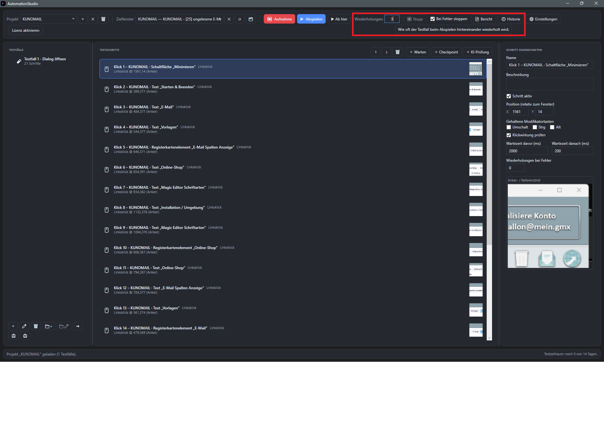Open the Zielfenster window dropdown
The image size is (604, 434).
180,19
